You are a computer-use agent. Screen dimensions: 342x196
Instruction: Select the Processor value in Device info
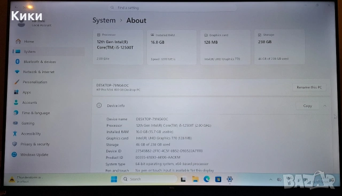point(173,125)
